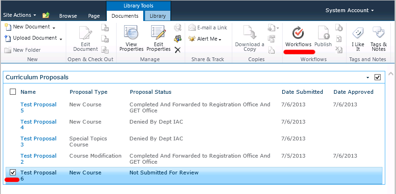This screenshot has height=194, width=396.
Task: Uncheck the Test Proposal 6 row checkbox
Action: coord(13,173)
